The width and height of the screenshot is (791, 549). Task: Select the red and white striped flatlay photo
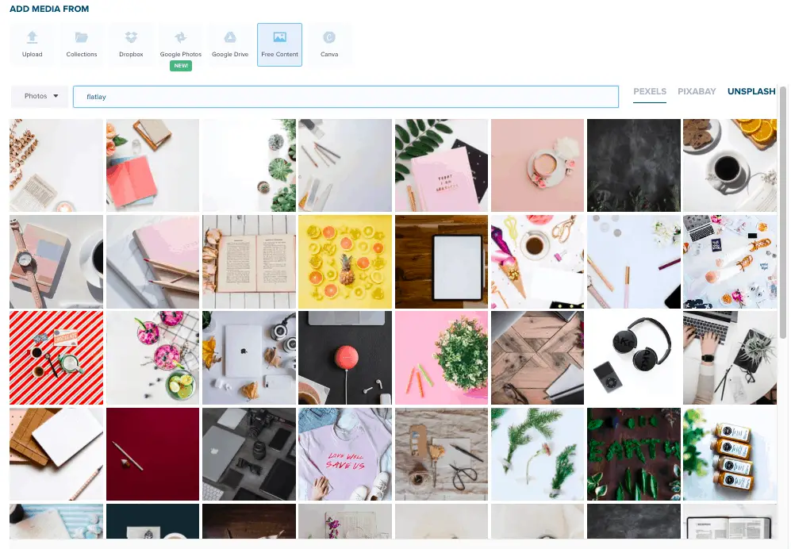56,358
